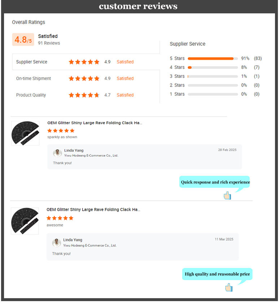Click a star in the On-time Shipment row
The width and height of the screenshot is (279, 304).
(x=84, y=78)
